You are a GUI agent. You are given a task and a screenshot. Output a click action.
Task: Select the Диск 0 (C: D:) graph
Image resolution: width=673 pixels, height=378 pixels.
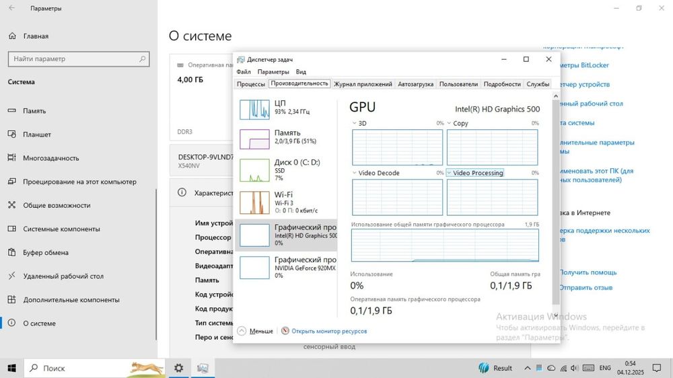[254, 170]
